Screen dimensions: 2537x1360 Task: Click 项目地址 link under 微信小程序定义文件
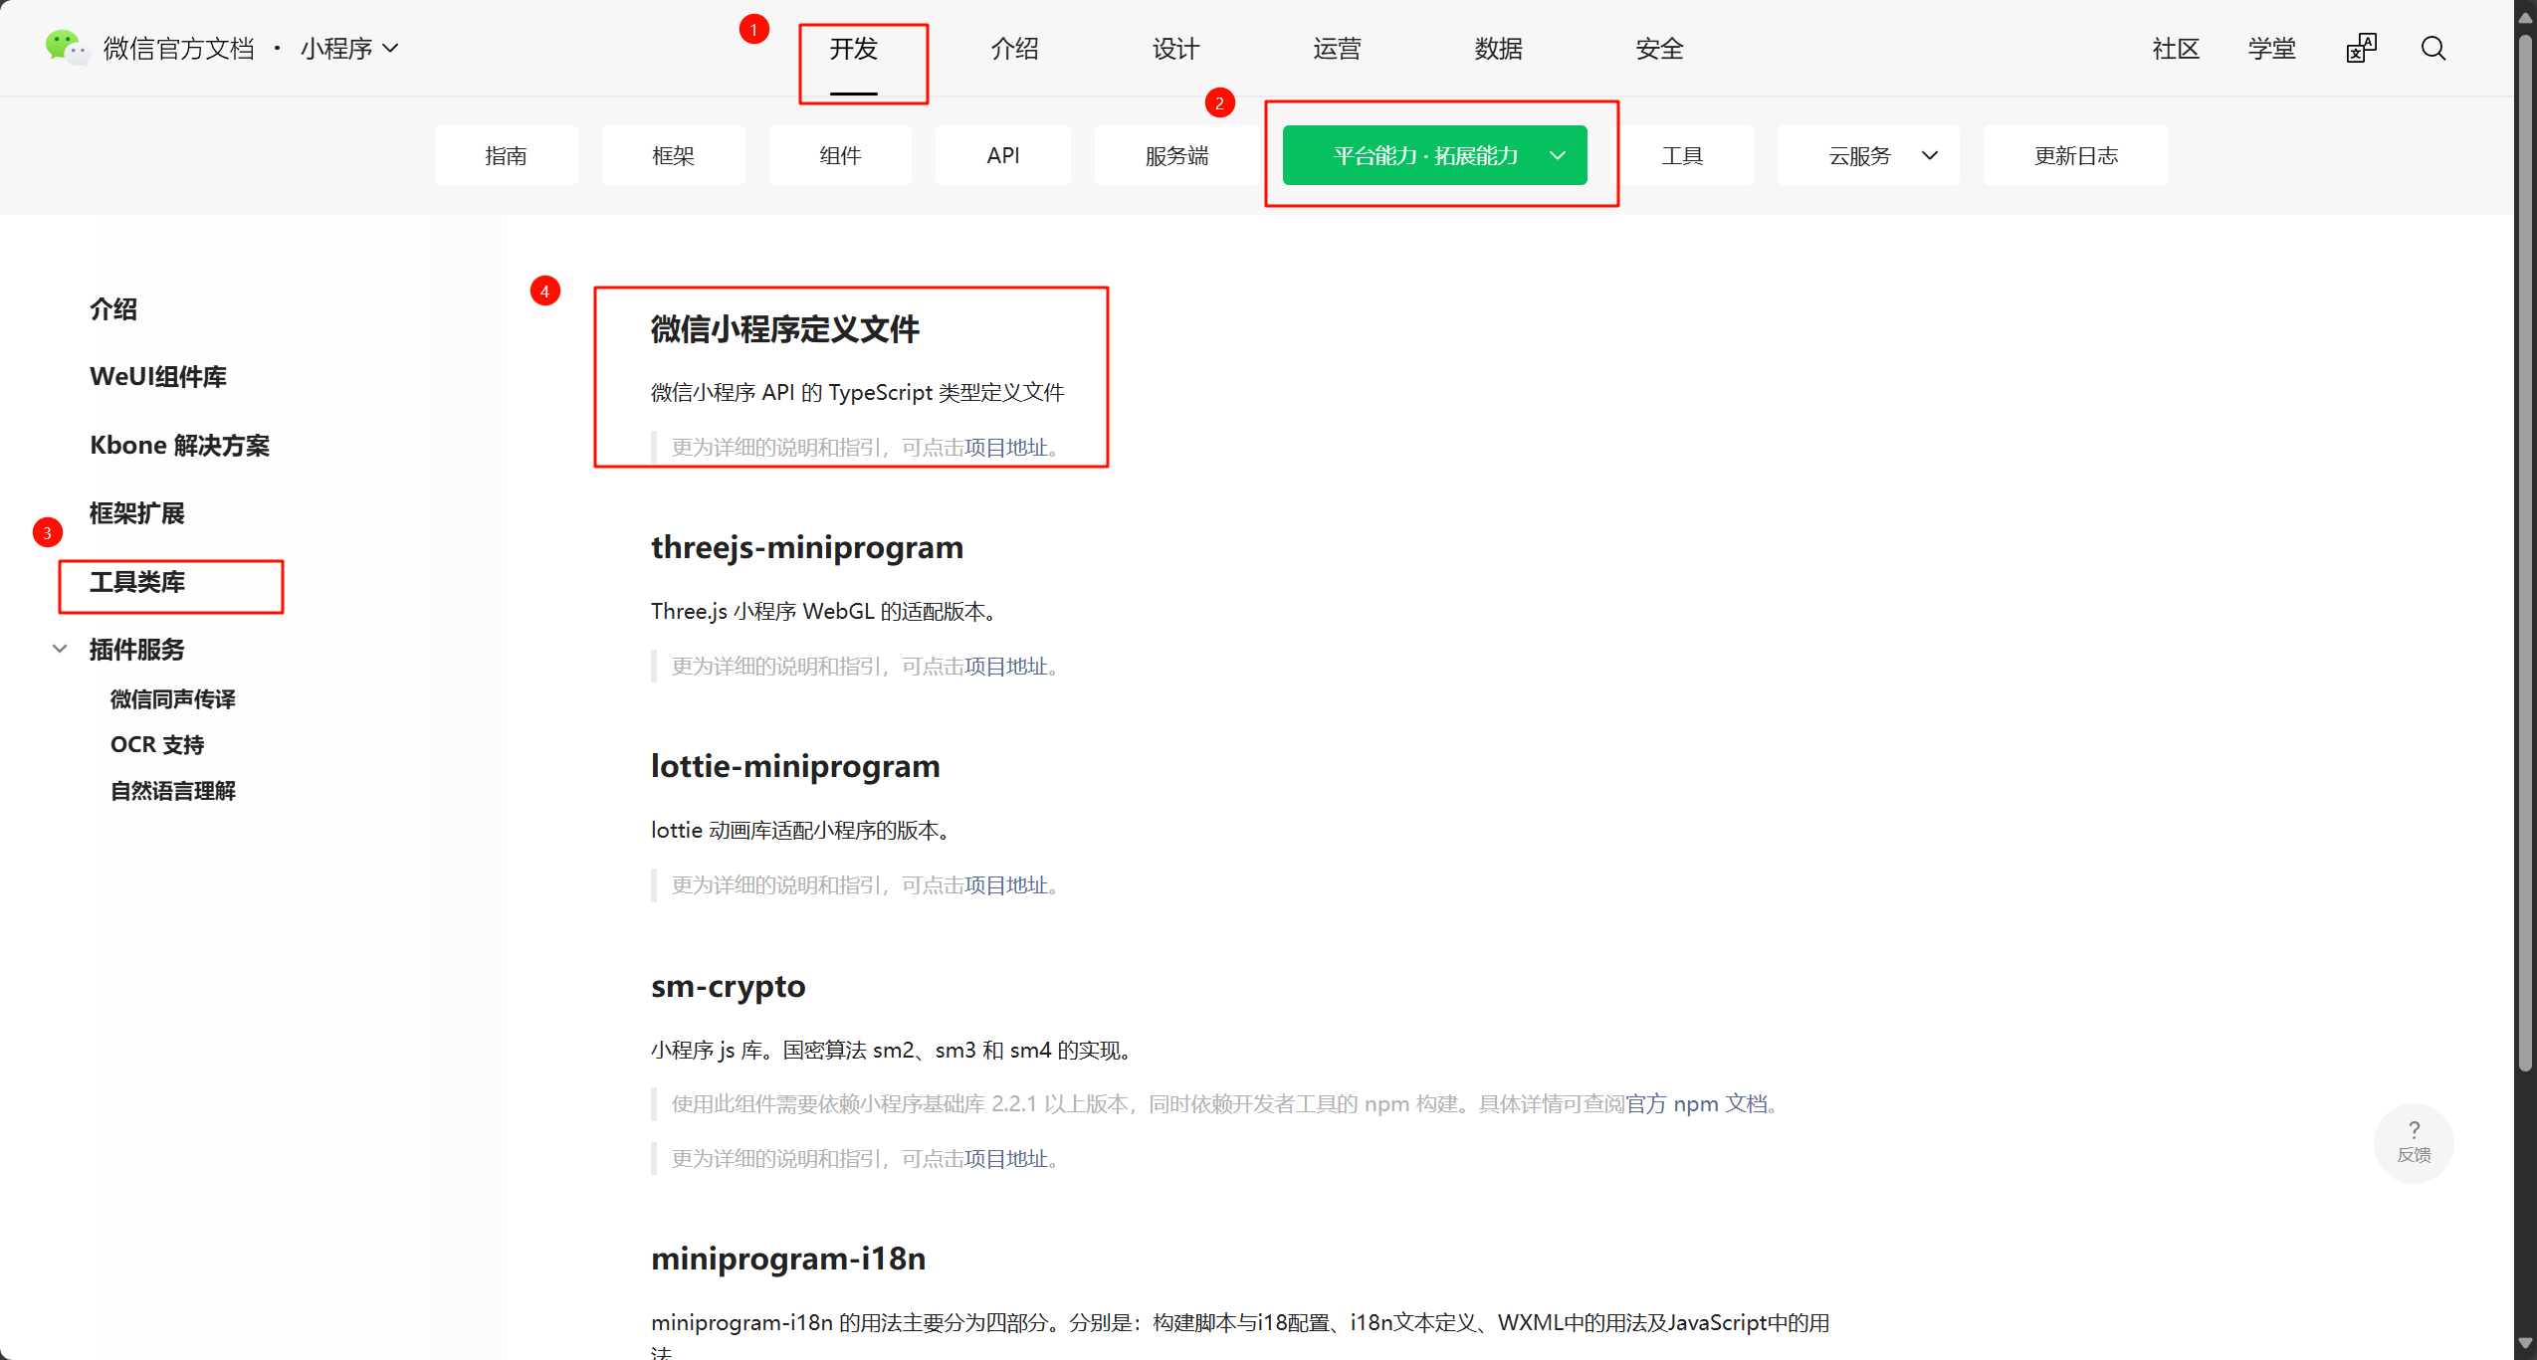pyautogui.click(x=1006, y=448)
